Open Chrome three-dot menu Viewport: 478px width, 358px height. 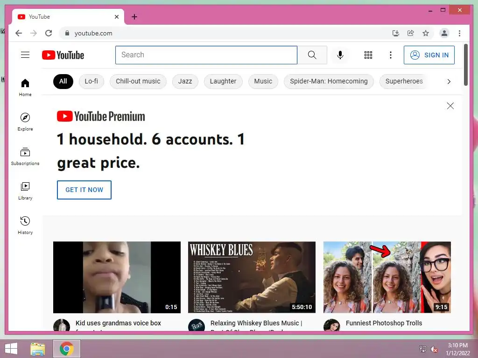[x=459, y=33]
